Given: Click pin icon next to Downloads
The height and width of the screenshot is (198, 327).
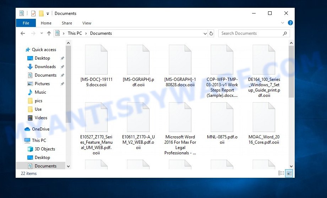Looking at the screenshot, I should [x=62, y=67].
